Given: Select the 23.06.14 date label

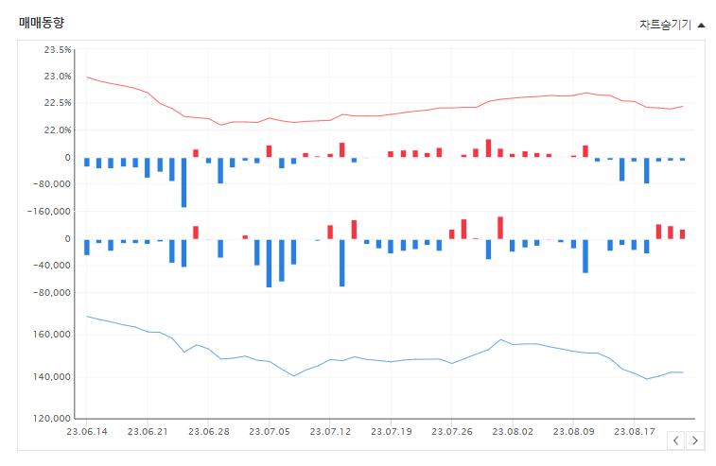Looking at the screenshot, I should tap(87, 431).
